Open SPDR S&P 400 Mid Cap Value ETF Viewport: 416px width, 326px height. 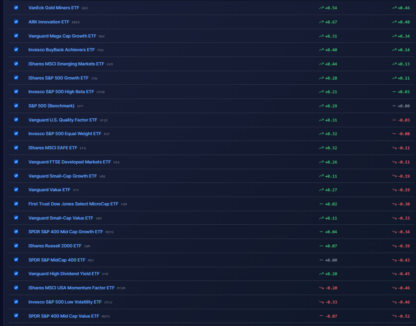(64, 316)
